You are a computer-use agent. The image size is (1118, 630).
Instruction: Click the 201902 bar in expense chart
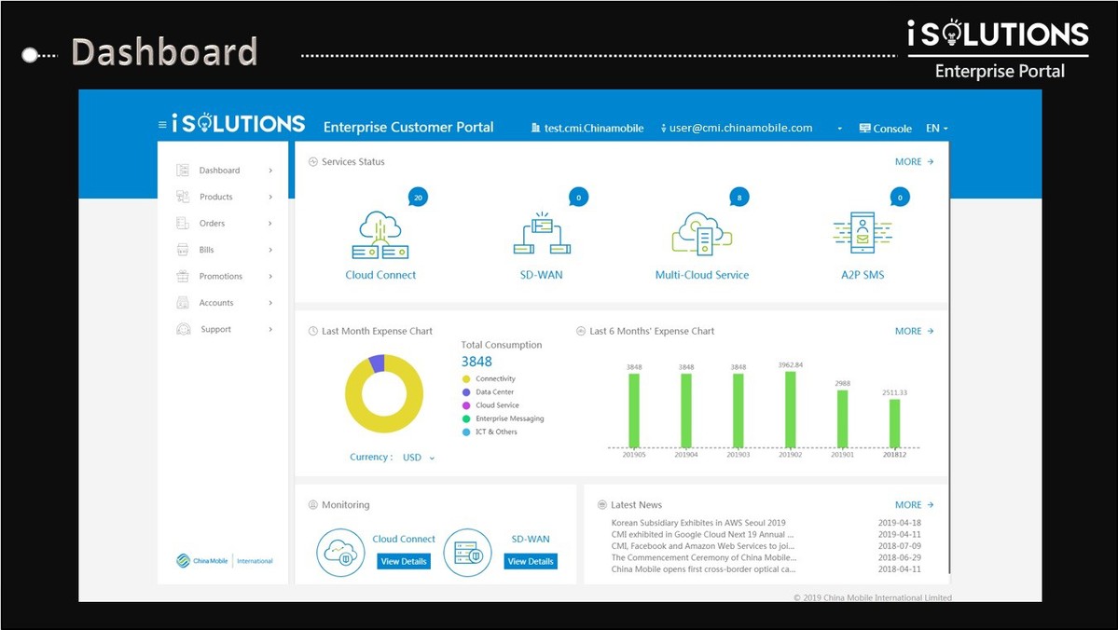coord(790,410)
